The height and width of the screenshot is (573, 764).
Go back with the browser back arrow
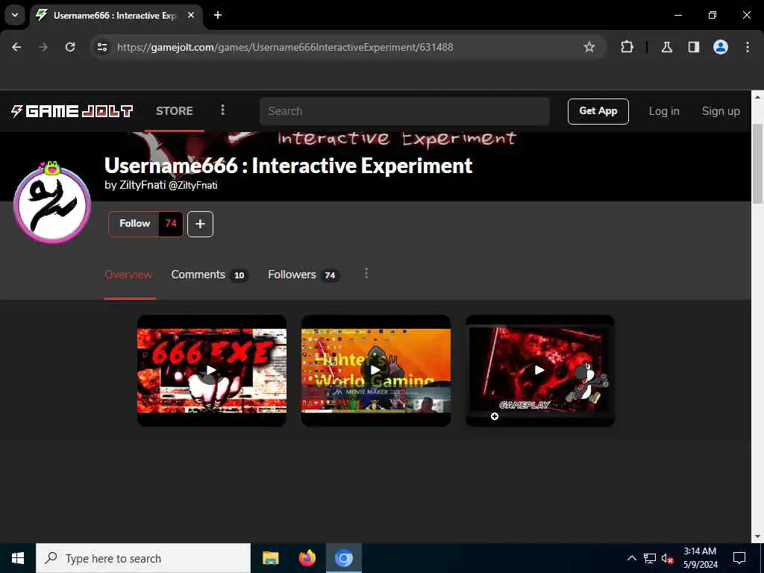(16, 47)
